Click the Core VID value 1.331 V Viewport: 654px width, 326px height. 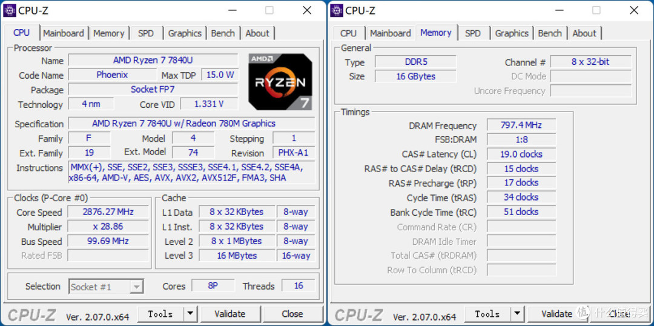[210, 104]
